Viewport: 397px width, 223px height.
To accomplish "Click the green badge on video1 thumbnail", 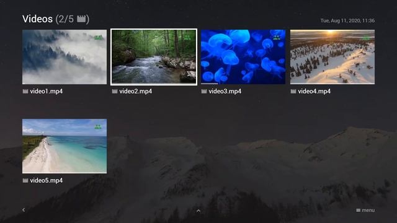I will 99,38.
